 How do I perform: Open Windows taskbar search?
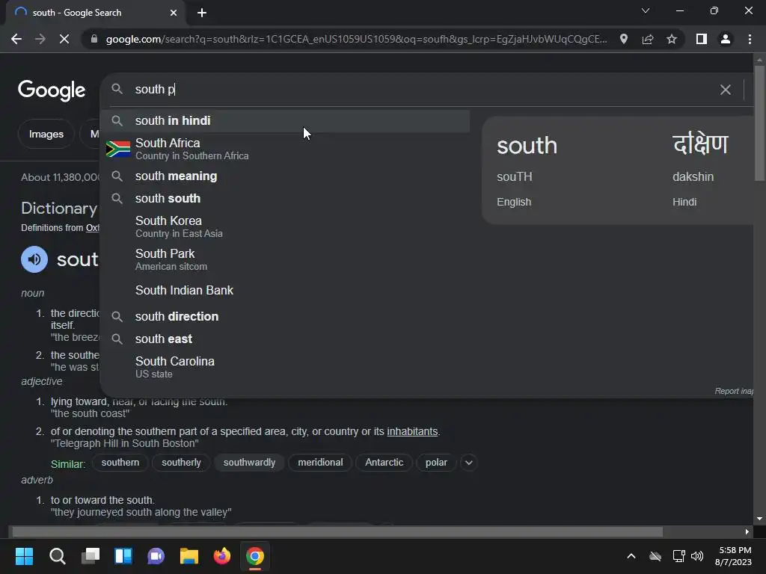(x=57, y=556)
